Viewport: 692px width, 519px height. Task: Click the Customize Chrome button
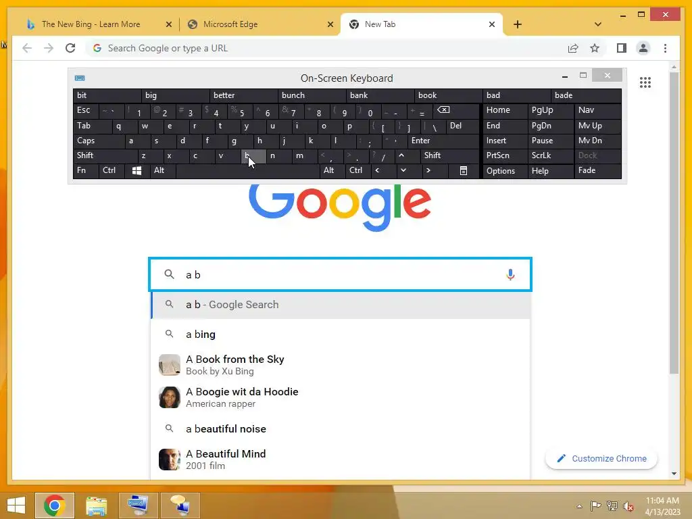(601, 459)
